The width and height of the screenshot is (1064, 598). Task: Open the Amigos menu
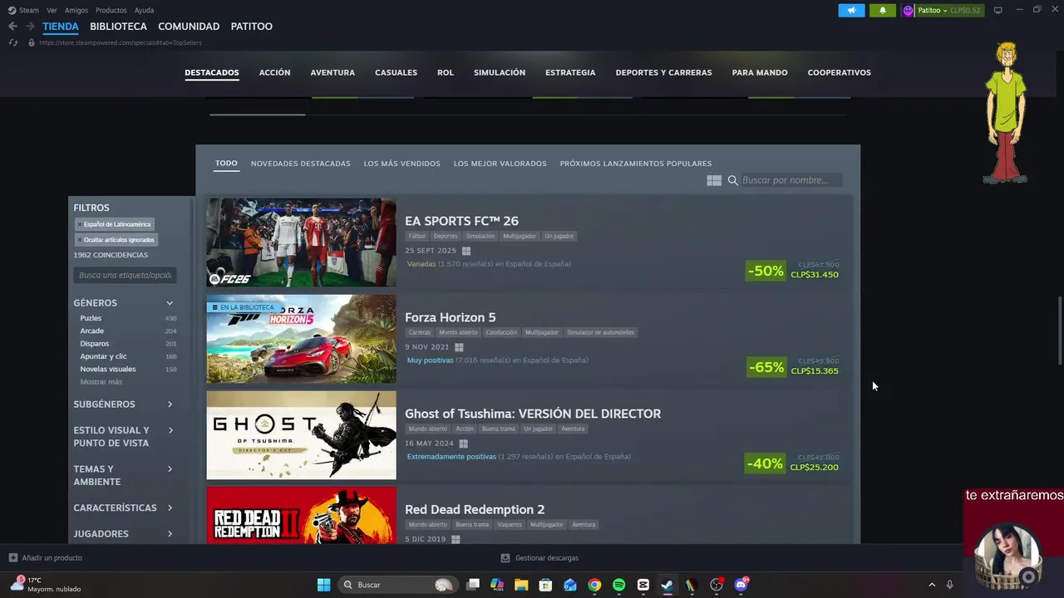[x=76, y=10]
